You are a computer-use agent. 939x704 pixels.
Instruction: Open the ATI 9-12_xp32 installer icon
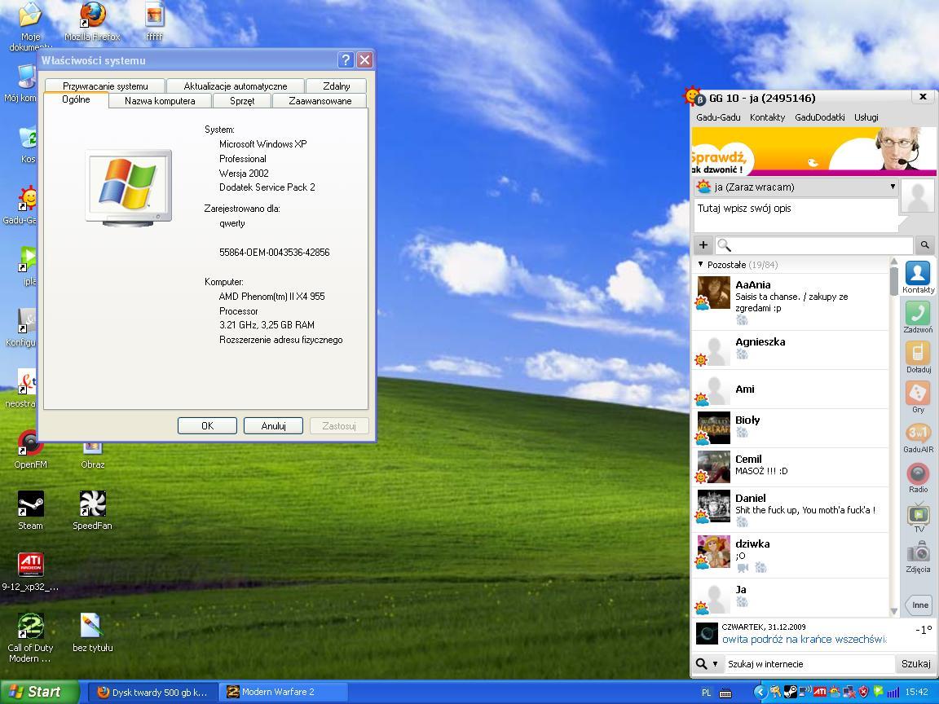[x=30, y=572]
